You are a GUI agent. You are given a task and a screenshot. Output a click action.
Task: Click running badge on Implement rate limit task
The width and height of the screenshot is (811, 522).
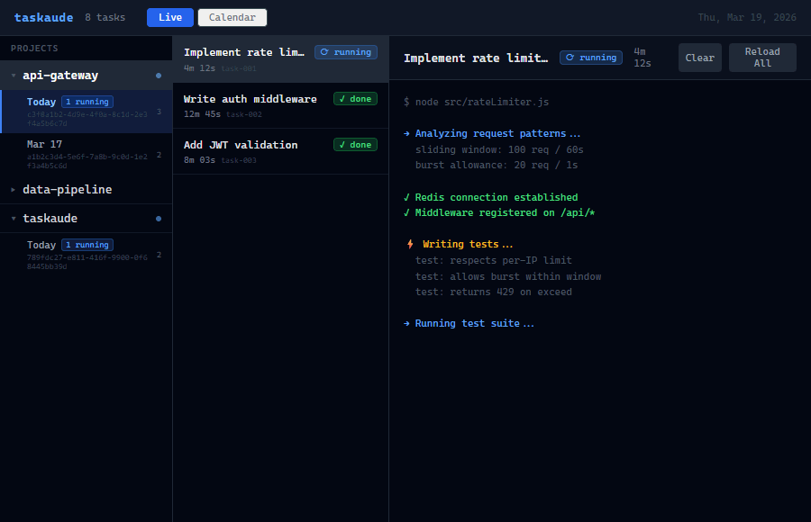(346, 52)
